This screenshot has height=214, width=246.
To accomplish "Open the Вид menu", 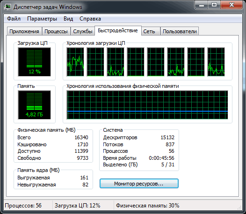I will (x=68, y=19).
